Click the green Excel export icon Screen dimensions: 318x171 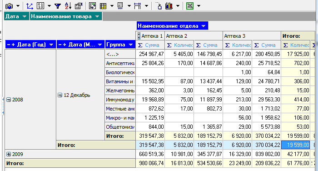[190, 6]
